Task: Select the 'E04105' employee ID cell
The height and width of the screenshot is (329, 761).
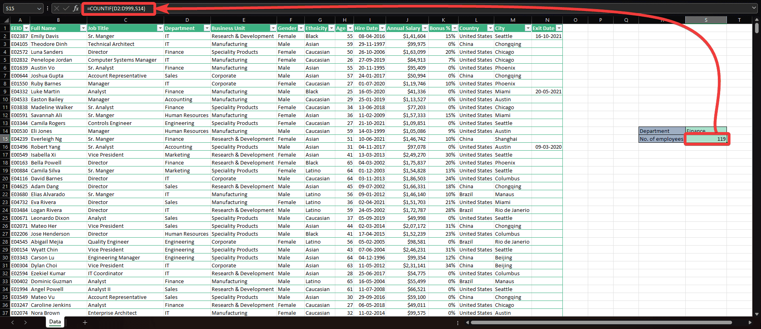Action: pos(20,44)
